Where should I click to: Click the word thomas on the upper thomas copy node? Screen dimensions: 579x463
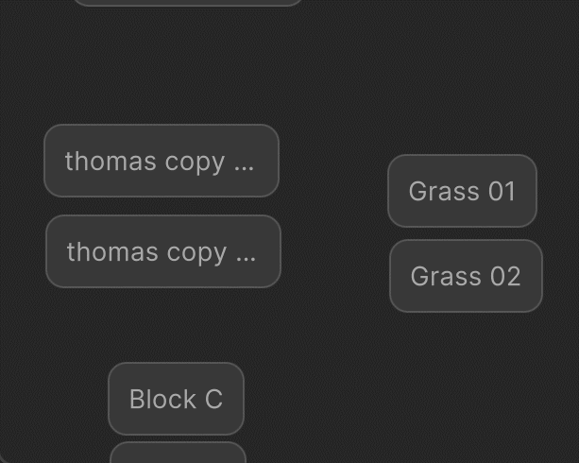point(111,162)
